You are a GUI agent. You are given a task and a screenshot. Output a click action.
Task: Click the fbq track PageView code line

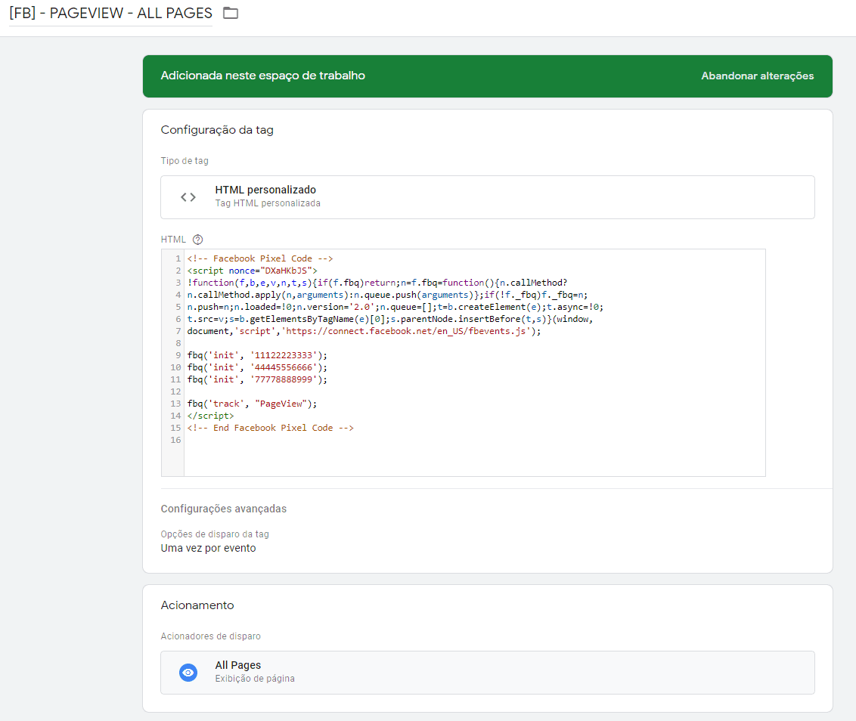coord(252,404)
